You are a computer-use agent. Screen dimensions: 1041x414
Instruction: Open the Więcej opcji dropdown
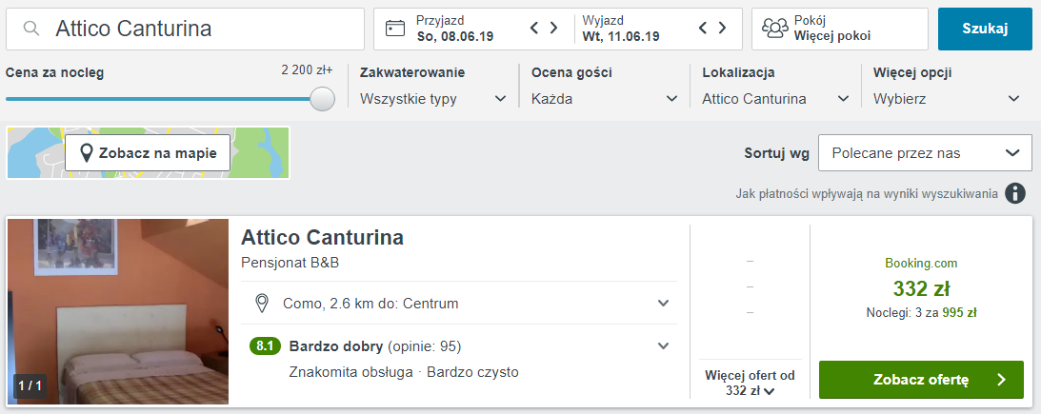click(x=947, y=99)
